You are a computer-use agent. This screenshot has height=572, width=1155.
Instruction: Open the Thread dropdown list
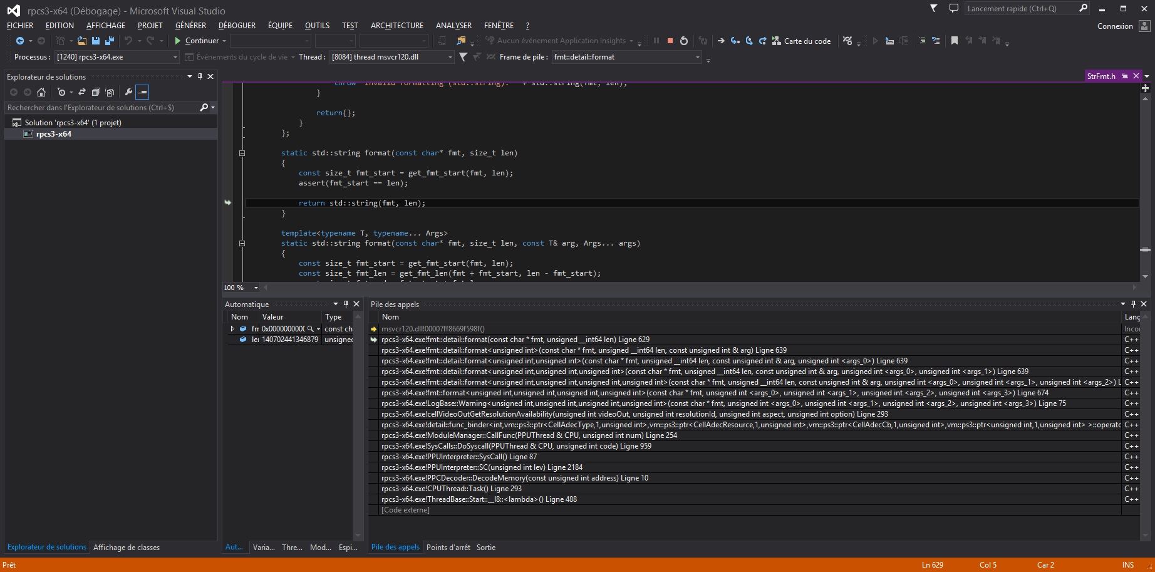450,57
